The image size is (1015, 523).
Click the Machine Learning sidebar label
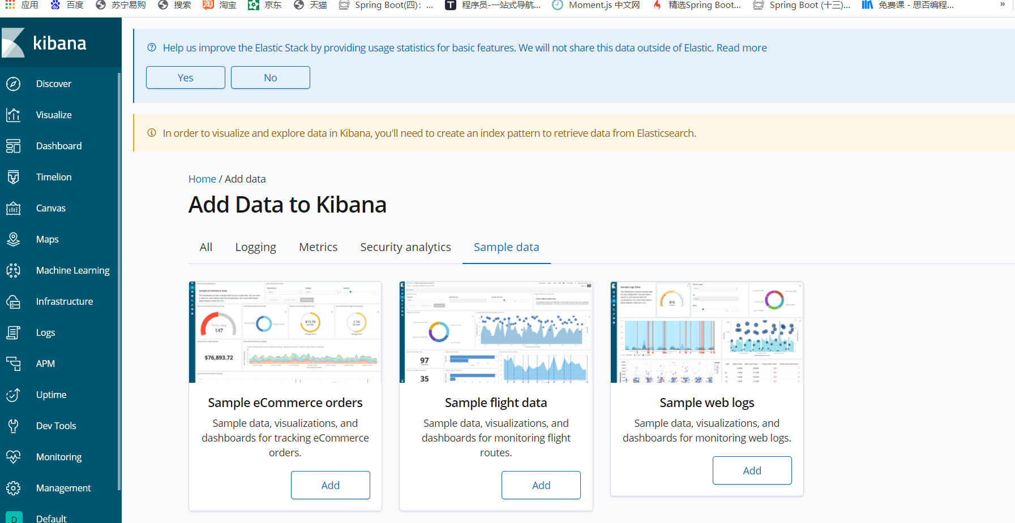[73, 270]
